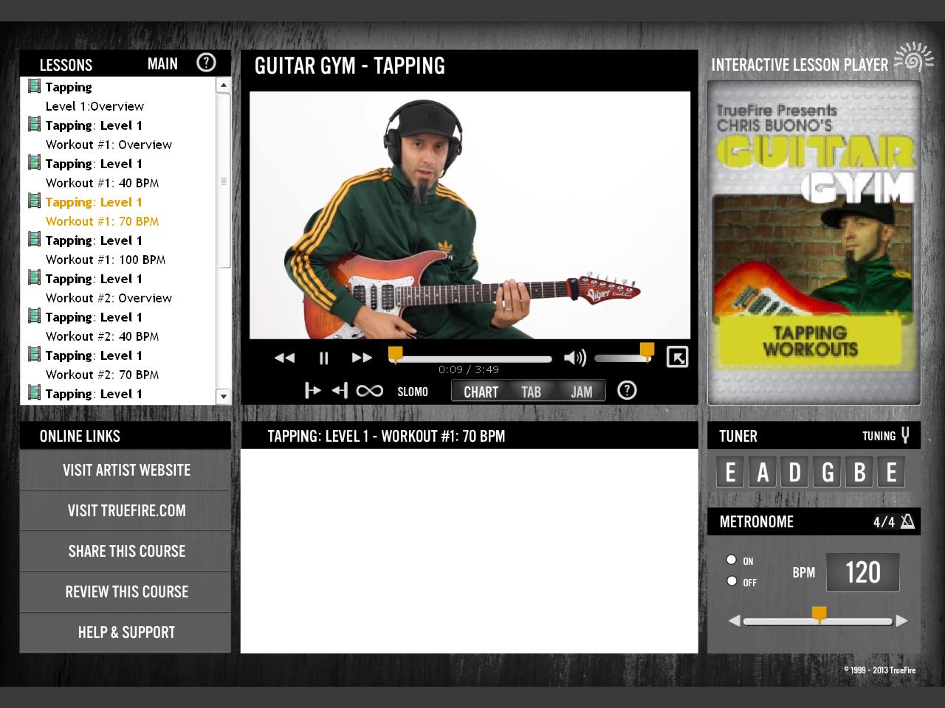
Task: Click the metronome icon
Action: pos(908,521)
